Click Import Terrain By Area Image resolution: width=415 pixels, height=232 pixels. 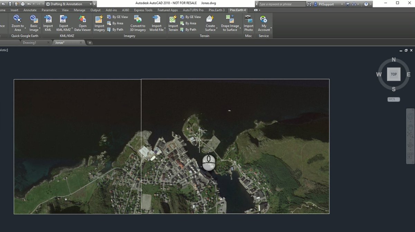click(x=190, y=23)
